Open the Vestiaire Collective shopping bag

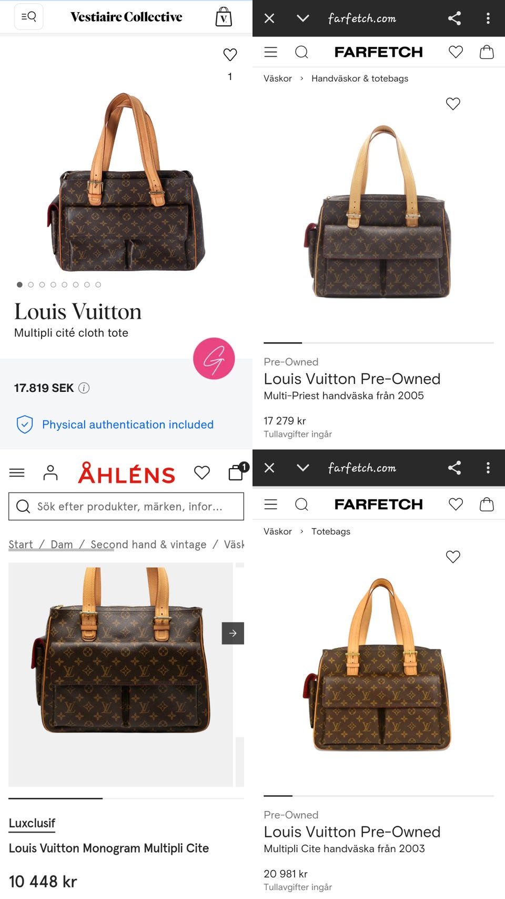[x=224, y=17]
